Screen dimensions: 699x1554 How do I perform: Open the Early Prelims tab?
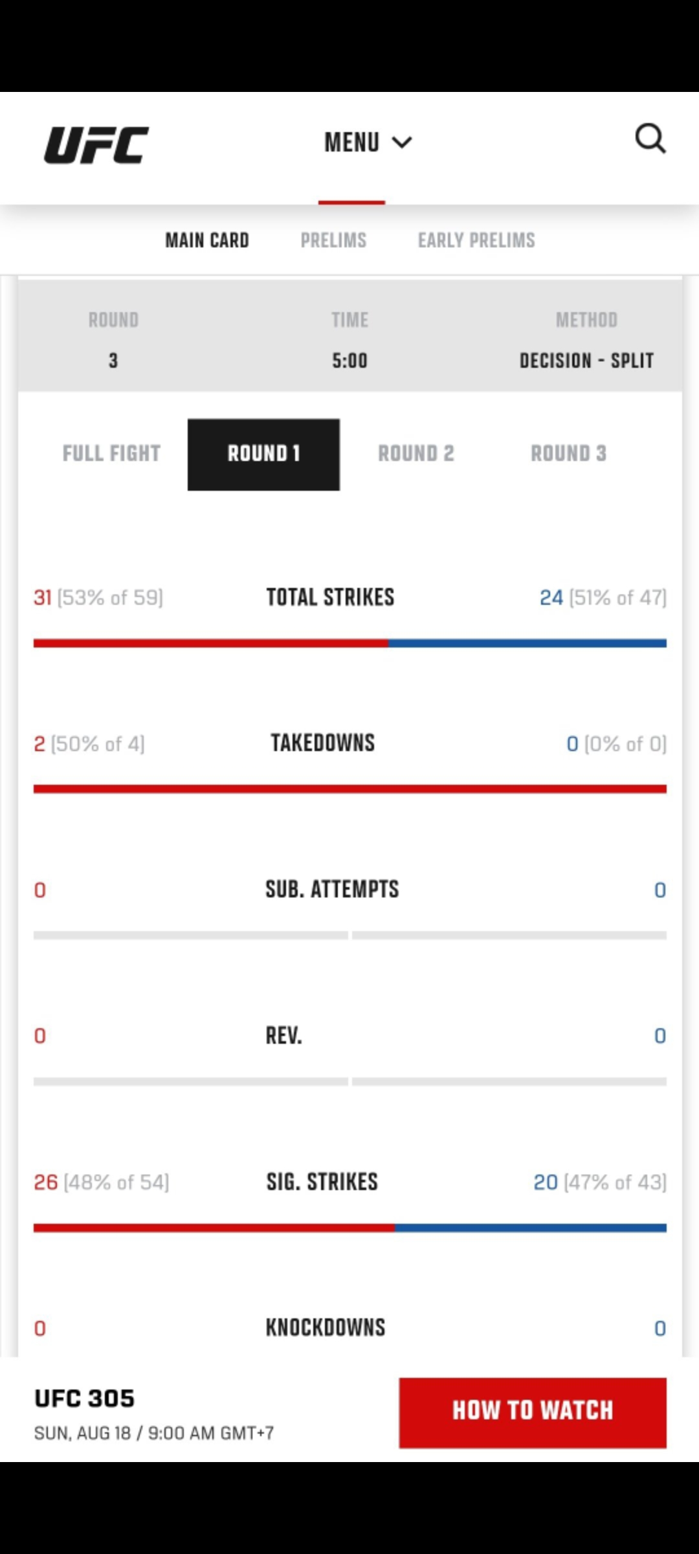pos(476,240)
